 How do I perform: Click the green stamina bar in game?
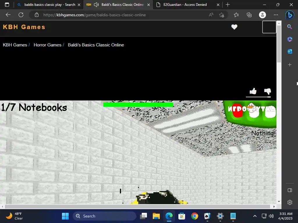click(138, 105)
